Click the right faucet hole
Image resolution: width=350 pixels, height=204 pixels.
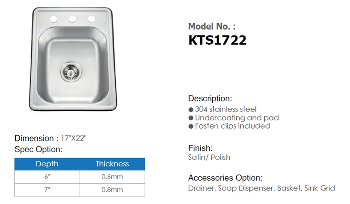point(91,18)
